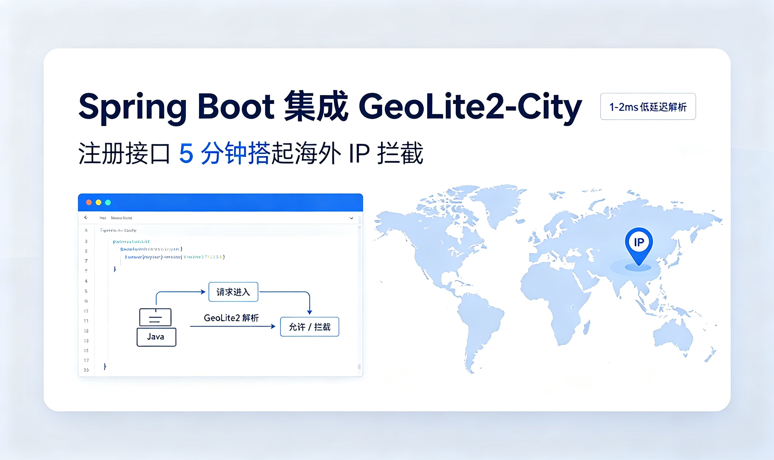Click the yellow dot in the window title bar
The width and height of the screenshot is (774, 460).
pos(98,202)
